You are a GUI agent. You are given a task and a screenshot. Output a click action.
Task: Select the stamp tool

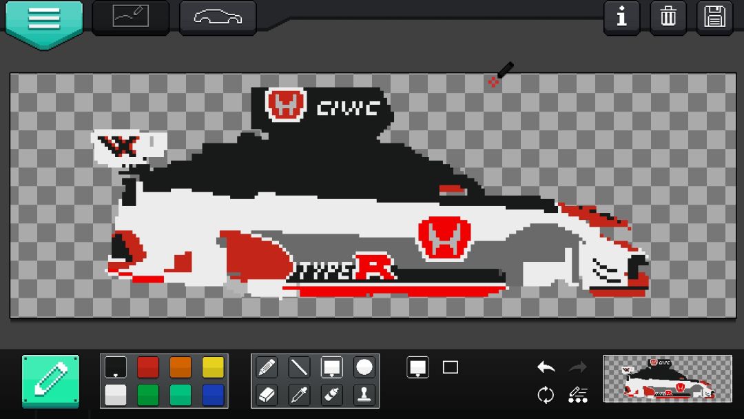364,395
